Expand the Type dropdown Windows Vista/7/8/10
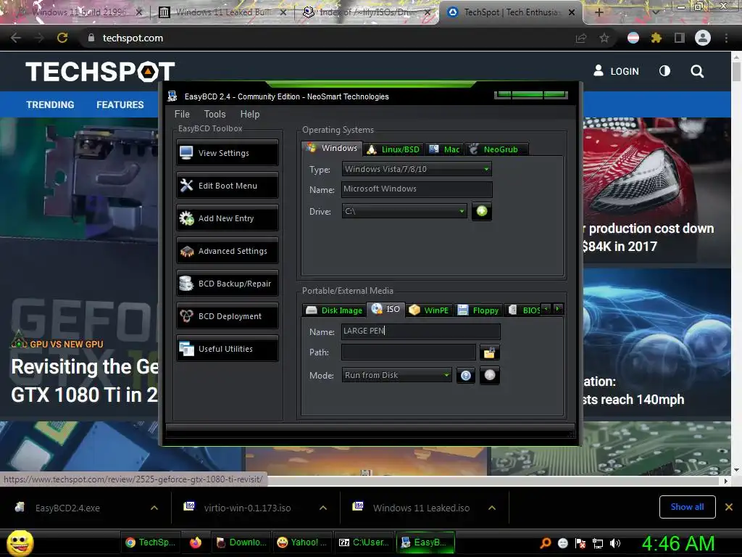Image resolution: width=742 pixels, height=557 pixels. tap(417, 169)
